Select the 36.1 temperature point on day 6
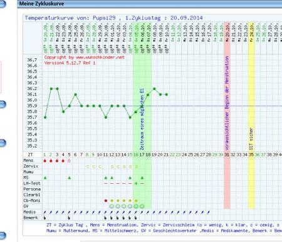This screenshot has width=282, height=242. coord(76,94)
